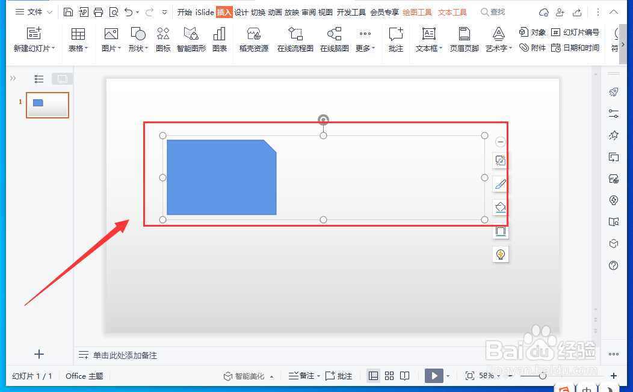The width and height of the screenshot is (633, 392).
Task: Select reading view in status bar
Action: 404,376
